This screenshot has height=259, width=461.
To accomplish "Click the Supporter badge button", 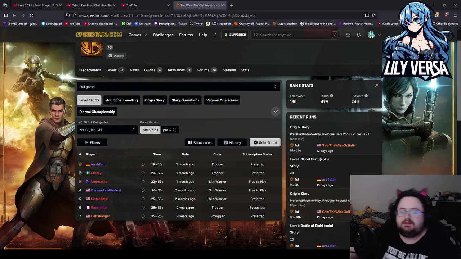I will (x=235, y=35).
